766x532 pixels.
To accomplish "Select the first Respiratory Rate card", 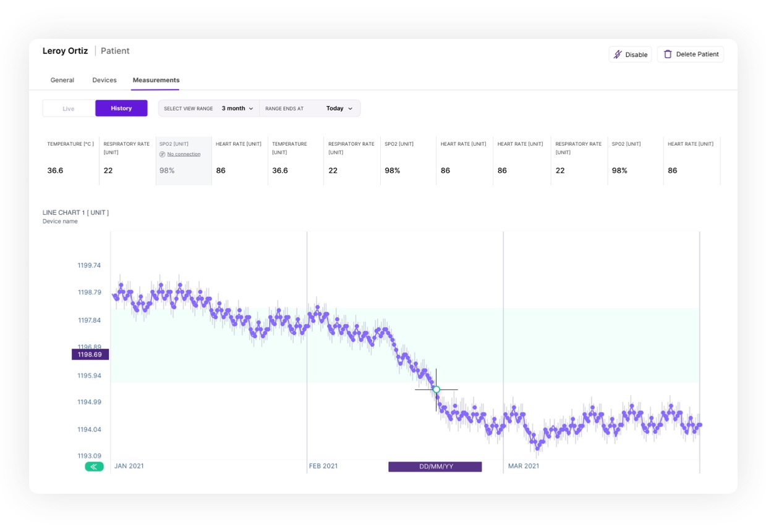I will pyautogui.click(x=127, y=160).
